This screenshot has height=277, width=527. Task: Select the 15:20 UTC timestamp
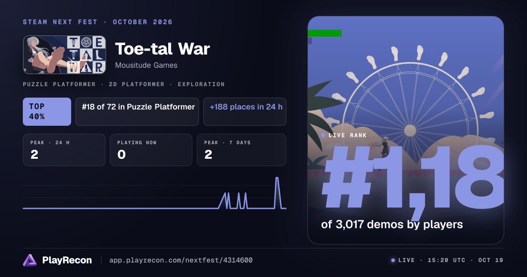446,260
